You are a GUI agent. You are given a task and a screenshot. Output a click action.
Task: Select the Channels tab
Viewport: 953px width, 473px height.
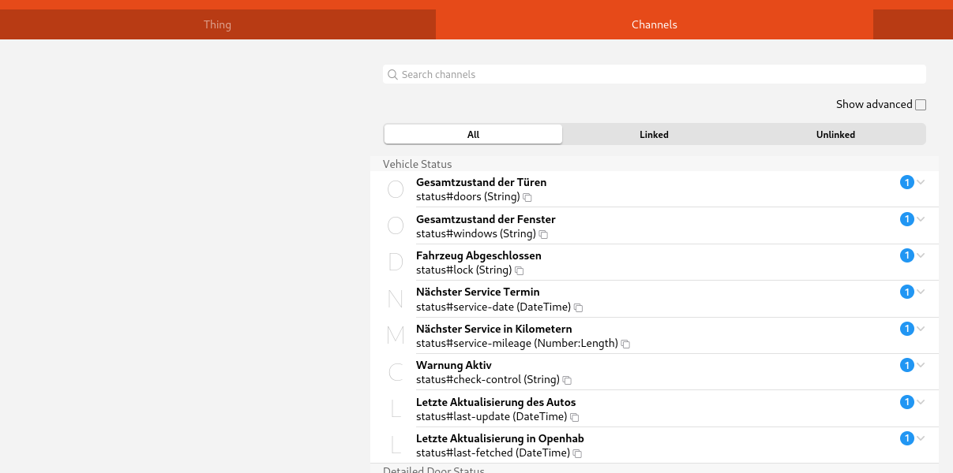[654, 24]
